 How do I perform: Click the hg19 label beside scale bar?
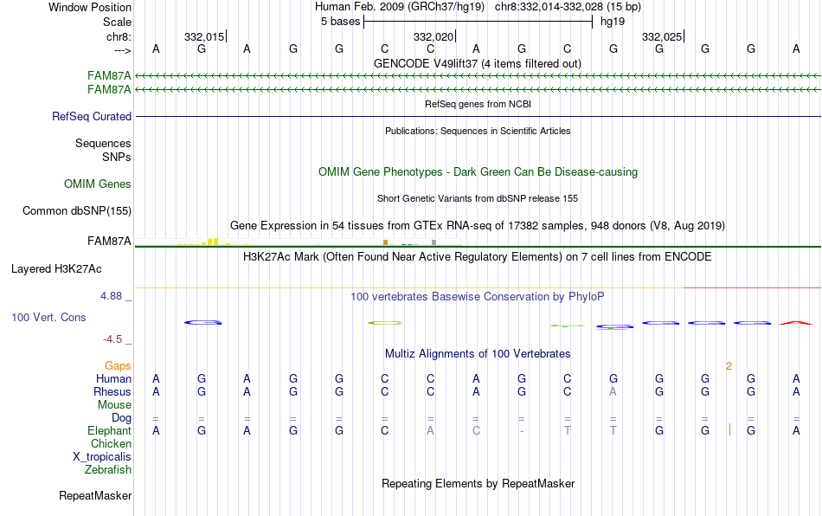[x=613, y=22]
